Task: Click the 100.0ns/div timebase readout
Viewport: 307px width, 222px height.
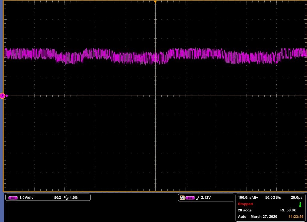Action: coord(248,198)
